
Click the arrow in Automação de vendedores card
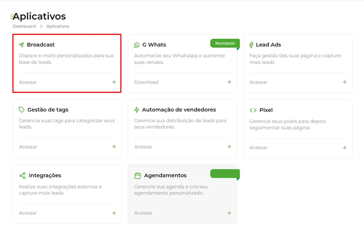click(229, 147)
